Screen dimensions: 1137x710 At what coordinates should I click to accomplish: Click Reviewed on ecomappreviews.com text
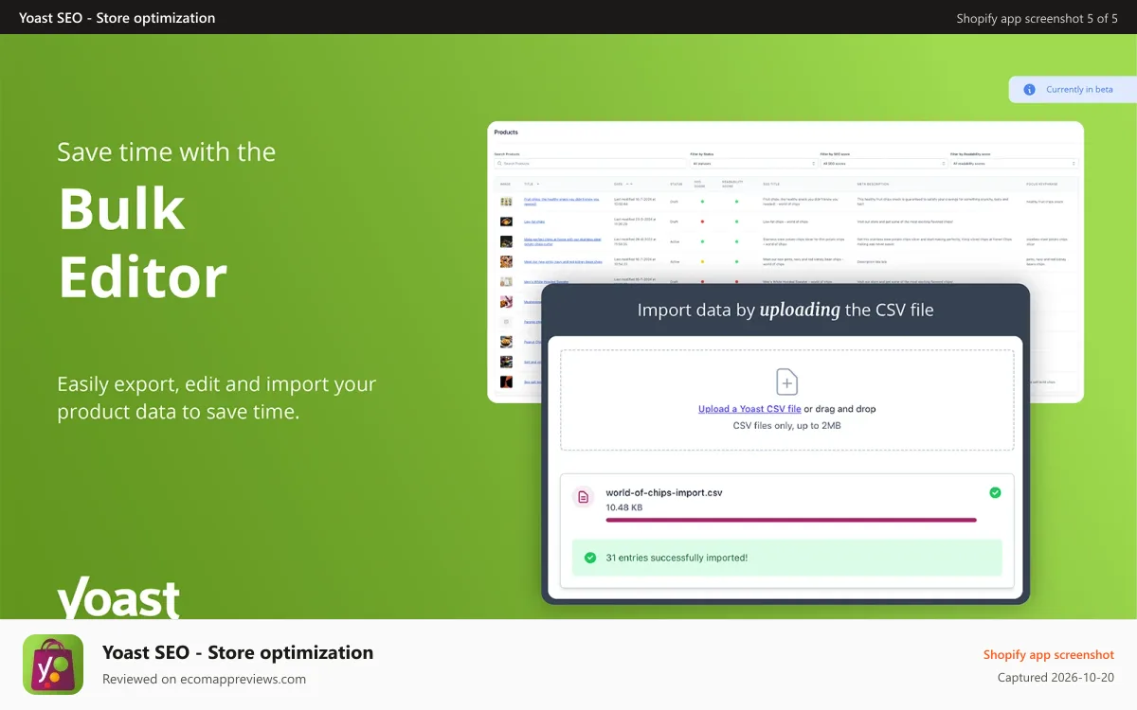[x=205, y=679]
